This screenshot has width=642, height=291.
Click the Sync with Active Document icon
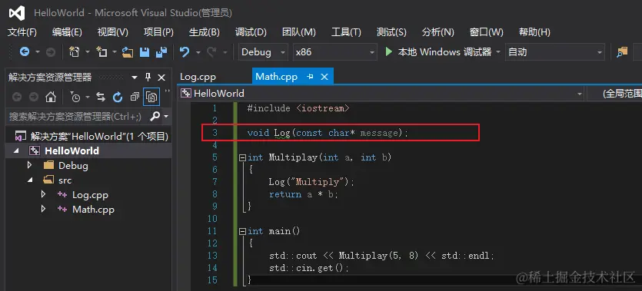101,97
